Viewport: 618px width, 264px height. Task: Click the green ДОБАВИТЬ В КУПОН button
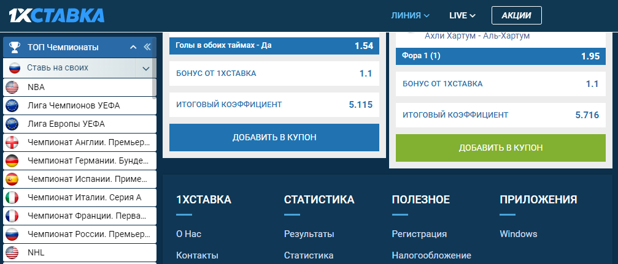pos(501,148)
